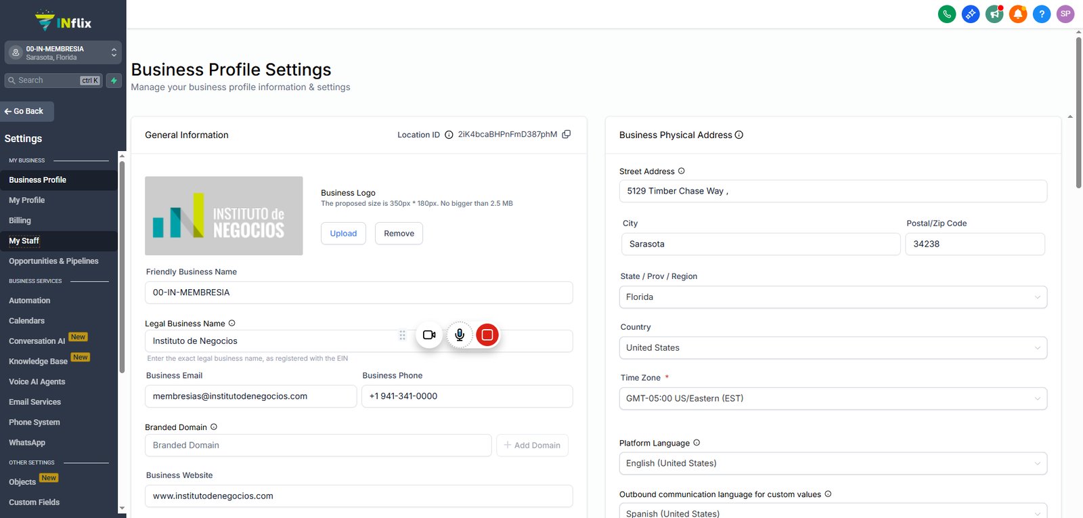Upload a new business logo
This screenshot has width=1083, height=518.
[343, 234]
